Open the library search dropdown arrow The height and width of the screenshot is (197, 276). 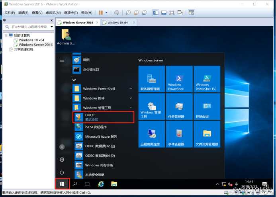pos(52,27)
